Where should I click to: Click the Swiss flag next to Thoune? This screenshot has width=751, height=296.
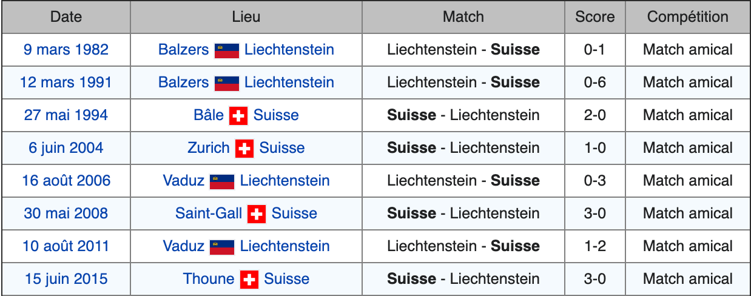click(249, 280)
